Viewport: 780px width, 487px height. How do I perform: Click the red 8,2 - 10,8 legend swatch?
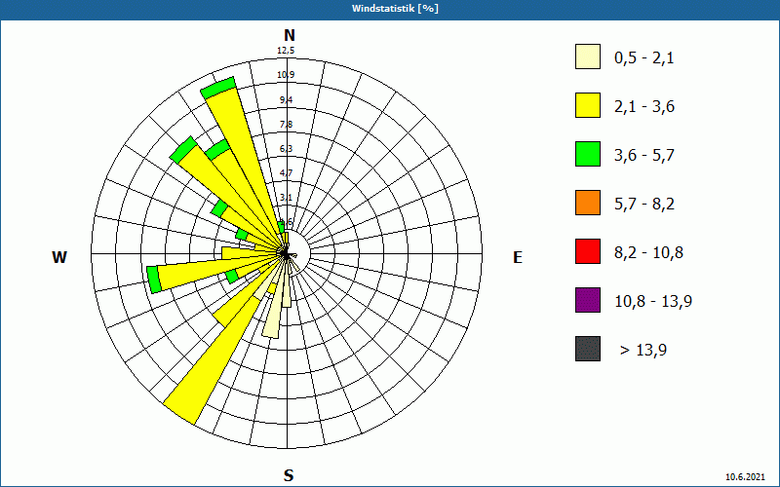(588, 251)
